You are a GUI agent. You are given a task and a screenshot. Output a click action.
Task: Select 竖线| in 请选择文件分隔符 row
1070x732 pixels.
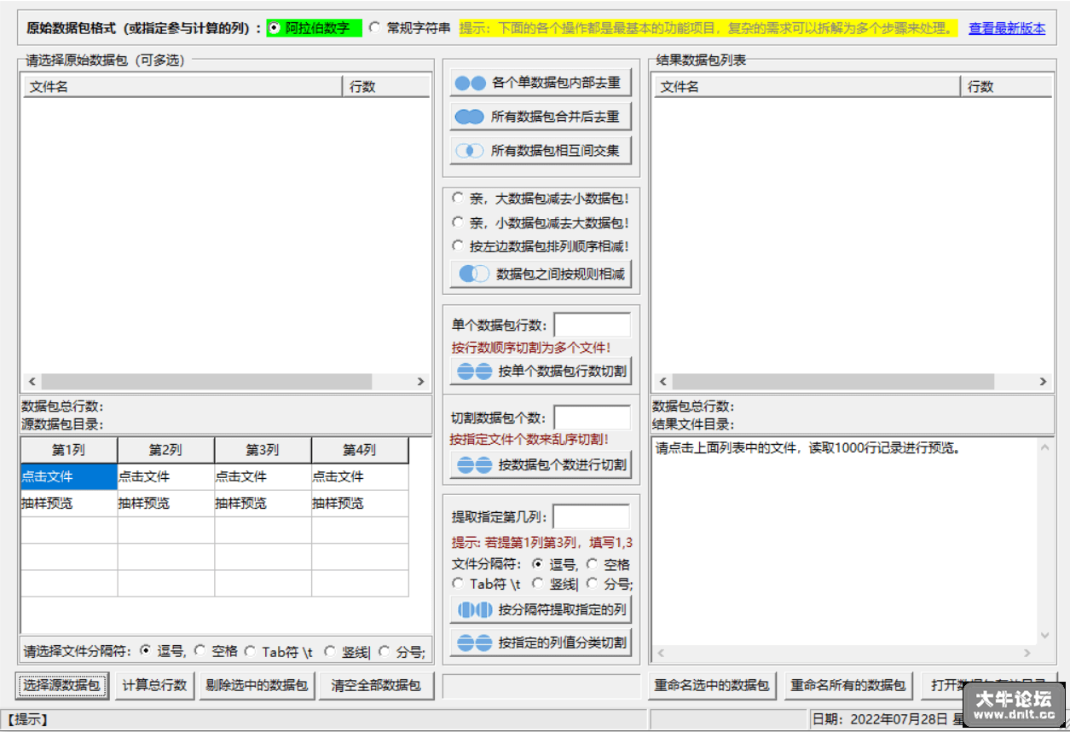[x=347, y=651]
